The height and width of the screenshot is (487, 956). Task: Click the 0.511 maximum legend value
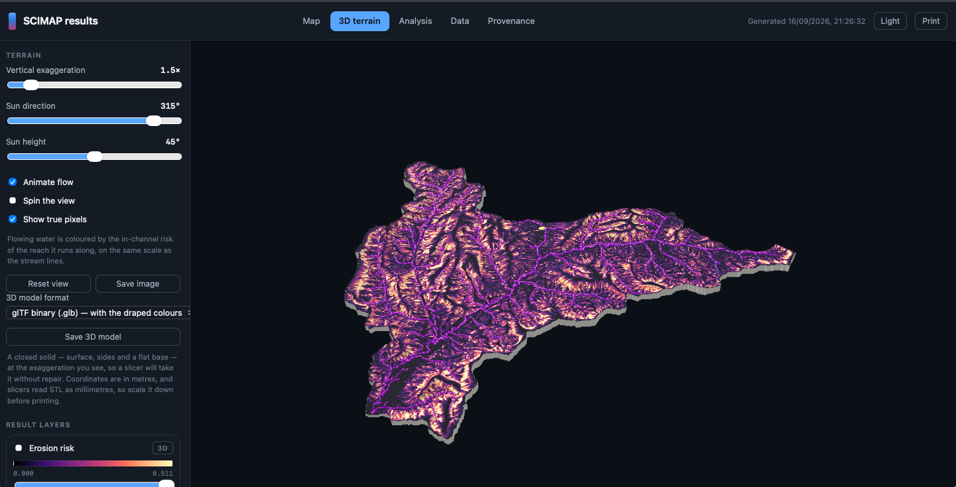tap(163, 474)
